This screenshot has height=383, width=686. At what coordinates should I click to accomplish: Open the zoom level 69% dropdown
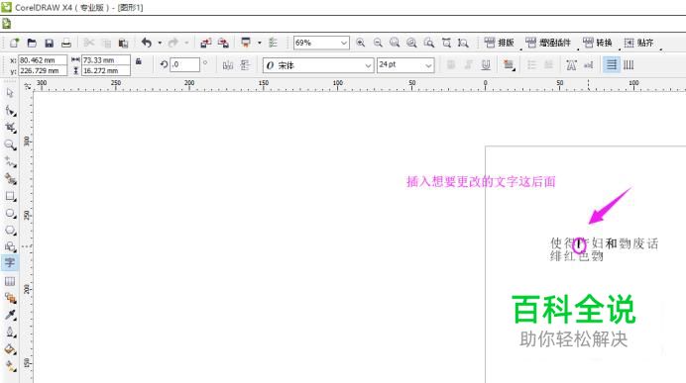[x=344, y=43]
